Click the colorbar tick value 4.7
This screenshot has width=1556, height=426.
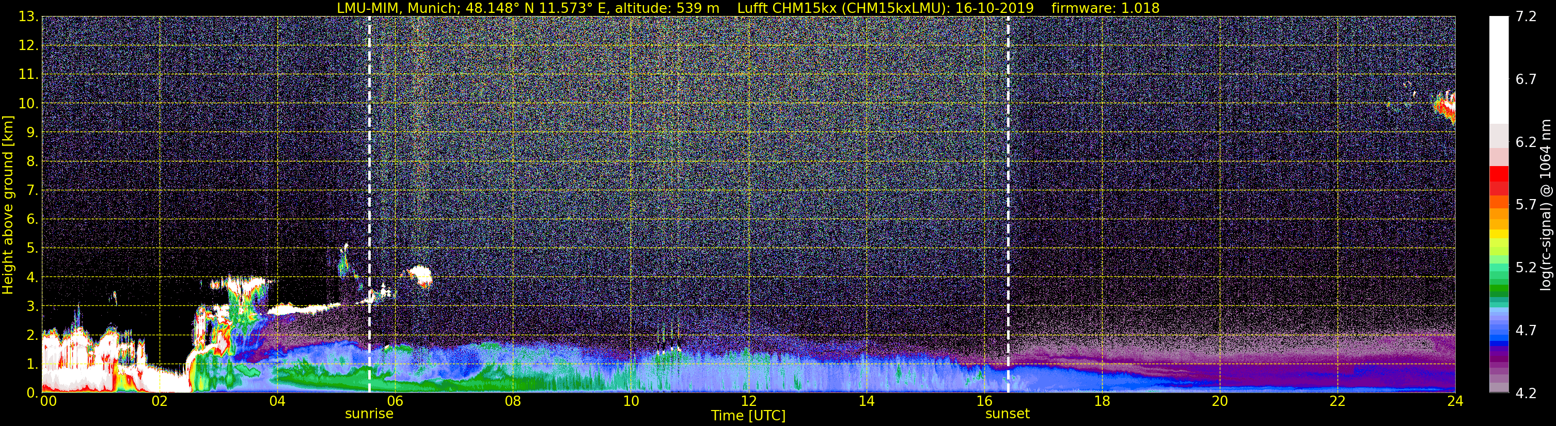click(x=1526, y=330)
